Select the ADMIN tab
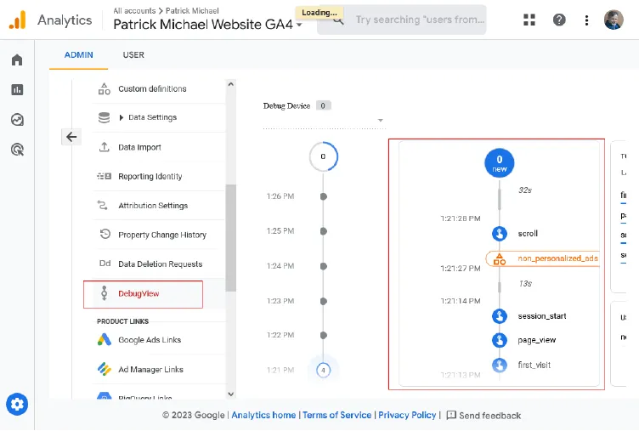The width and height of the screenshot is (639, 431). [x=79, y=55]
